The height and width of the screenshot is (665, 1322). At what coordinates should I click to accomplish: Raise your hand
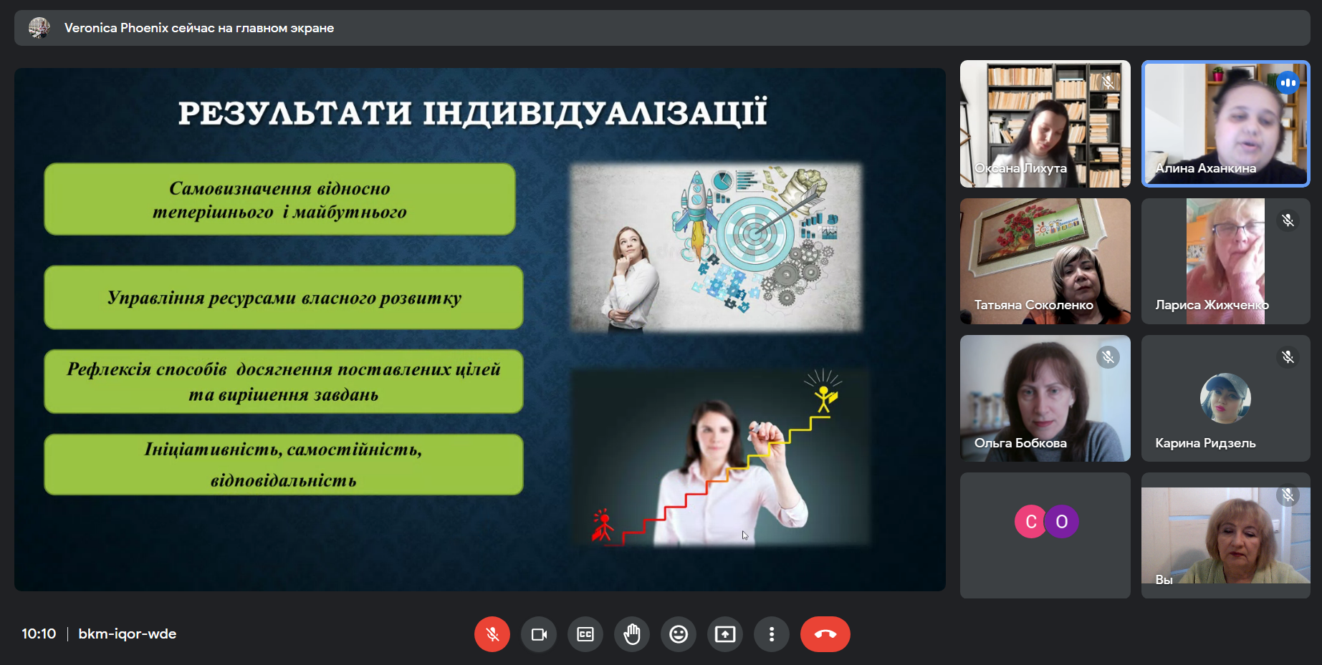coord(632,634)
